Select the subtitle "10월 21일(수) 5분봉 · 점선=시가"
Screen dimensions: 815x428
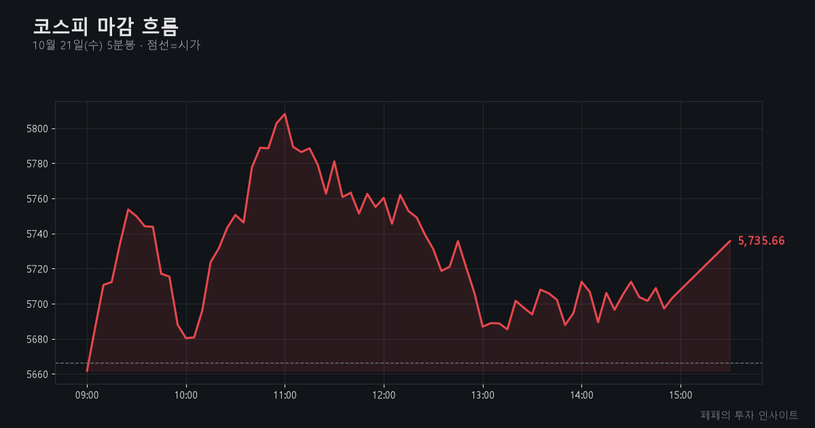coord(116,46)
